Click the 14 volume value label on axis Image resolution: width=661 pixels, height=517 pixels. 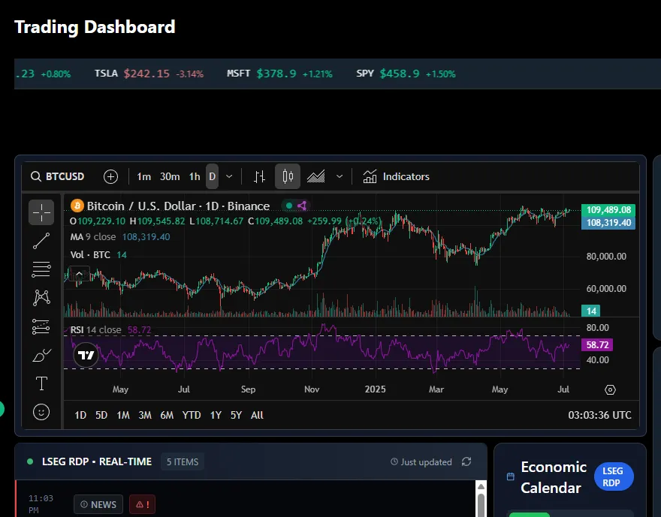click(x=590, y=311)
